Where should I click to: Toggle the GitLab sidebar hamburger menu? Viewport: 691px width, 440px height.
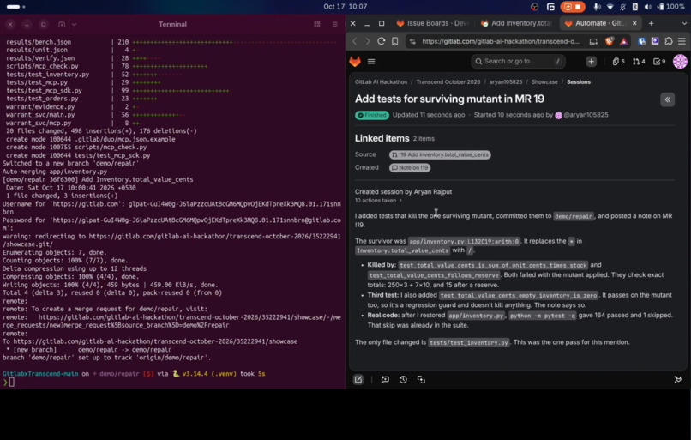pyautogui.click(x=371, y=61)
